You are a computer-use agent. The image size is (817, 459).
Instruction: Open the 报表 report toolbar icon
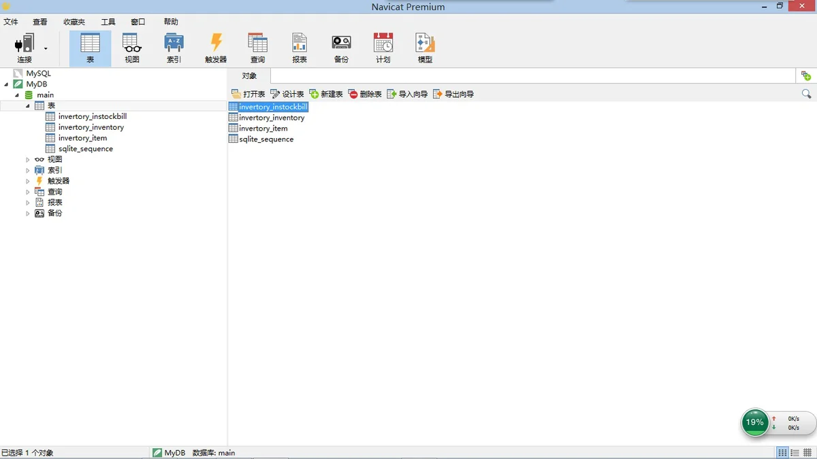[300, 48]
